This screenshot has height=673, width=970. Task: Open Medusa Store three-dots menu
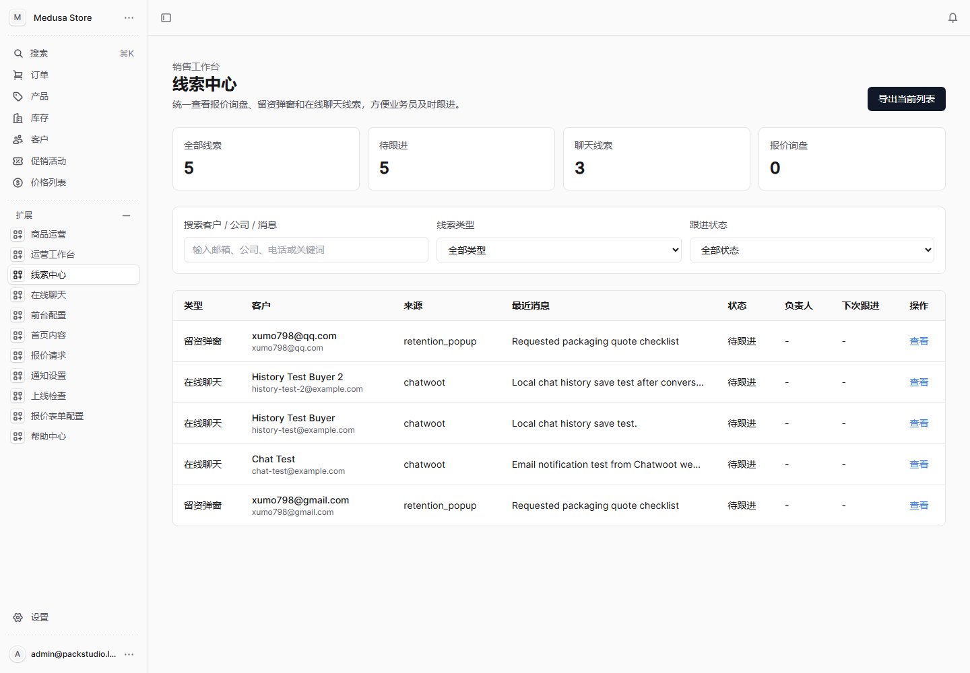(x=129, y=17)
